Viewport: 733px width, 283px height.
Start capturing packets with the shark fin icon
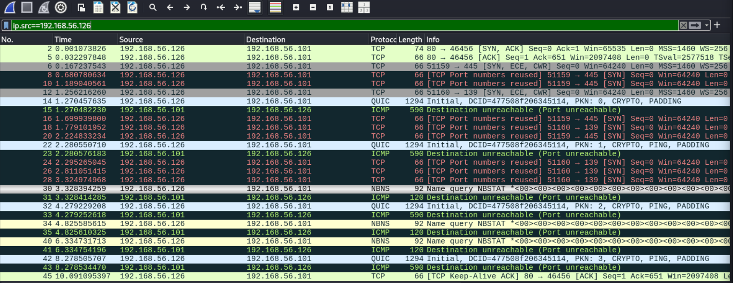(x=9, y=7)
